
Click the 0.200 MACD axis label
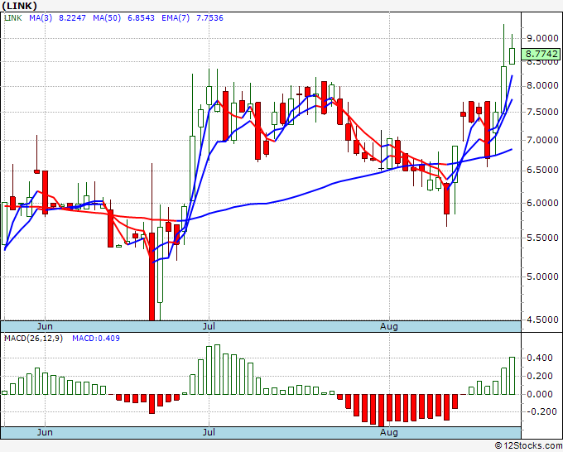point(539,376)
